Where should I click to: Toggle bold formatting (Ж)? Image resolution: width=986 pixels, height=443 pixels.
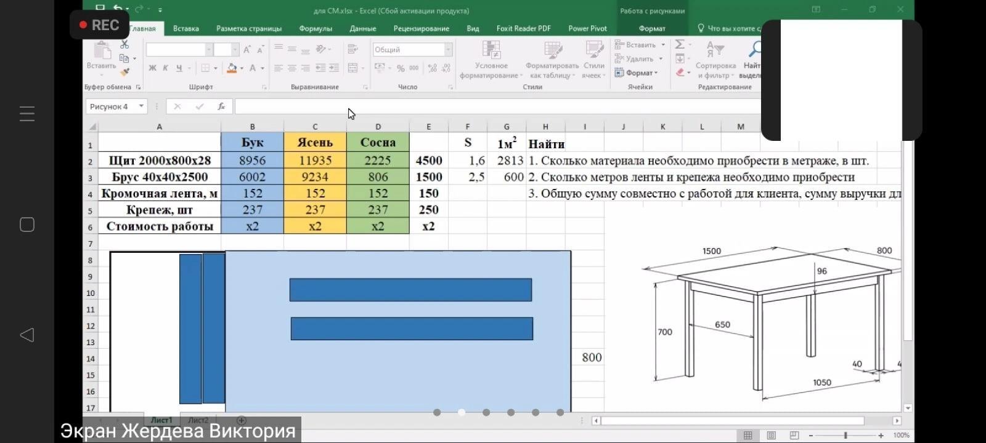click(152, 68)
